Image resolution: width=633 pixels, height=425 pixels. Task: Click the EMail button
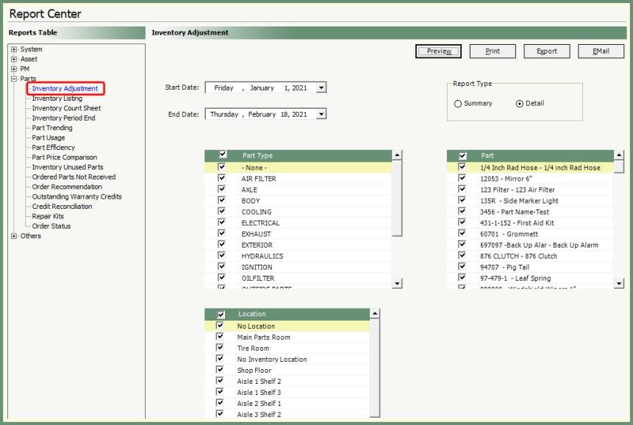601,51
